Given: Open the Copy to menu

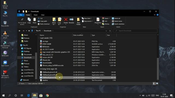Looking at the screenshot, I should pyautogui.click(x=59, y=21).
